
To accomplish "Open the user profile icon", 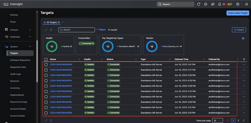I will [x=247, y=4].
